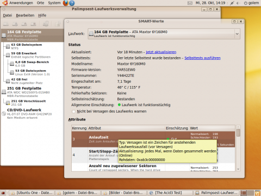261x196 pixels.
Task: Click the serial number Y44H22TE
Action: pyautogui.click(x=126, y=76)
